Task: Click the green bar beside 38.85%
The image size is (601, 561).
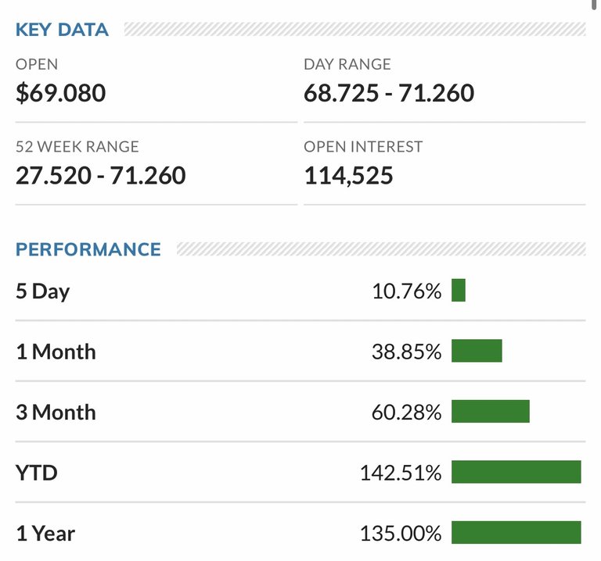Action: (477, 351)
